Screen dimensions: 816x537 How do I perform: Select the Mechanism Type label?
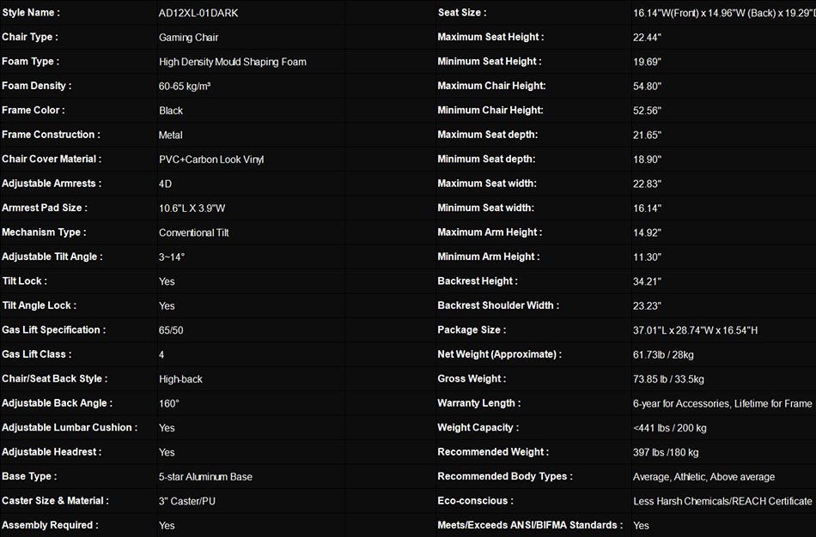44,232
